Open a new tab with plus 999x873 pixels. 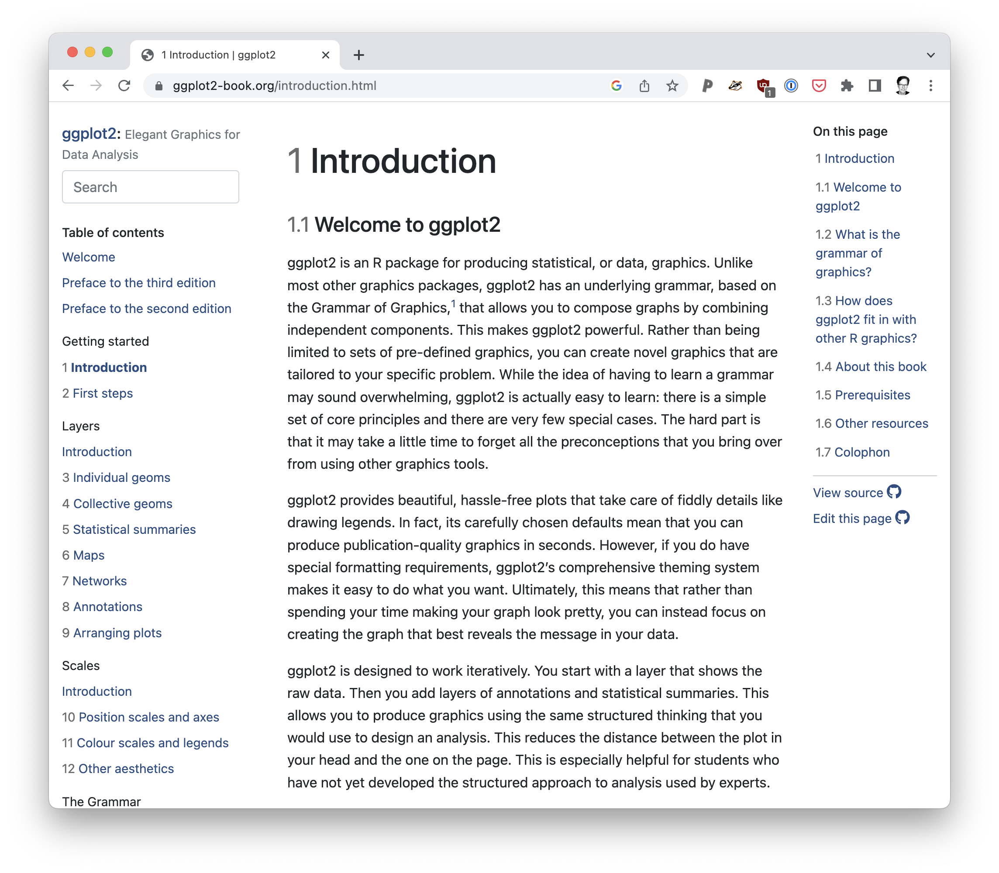tap(358, 55)
